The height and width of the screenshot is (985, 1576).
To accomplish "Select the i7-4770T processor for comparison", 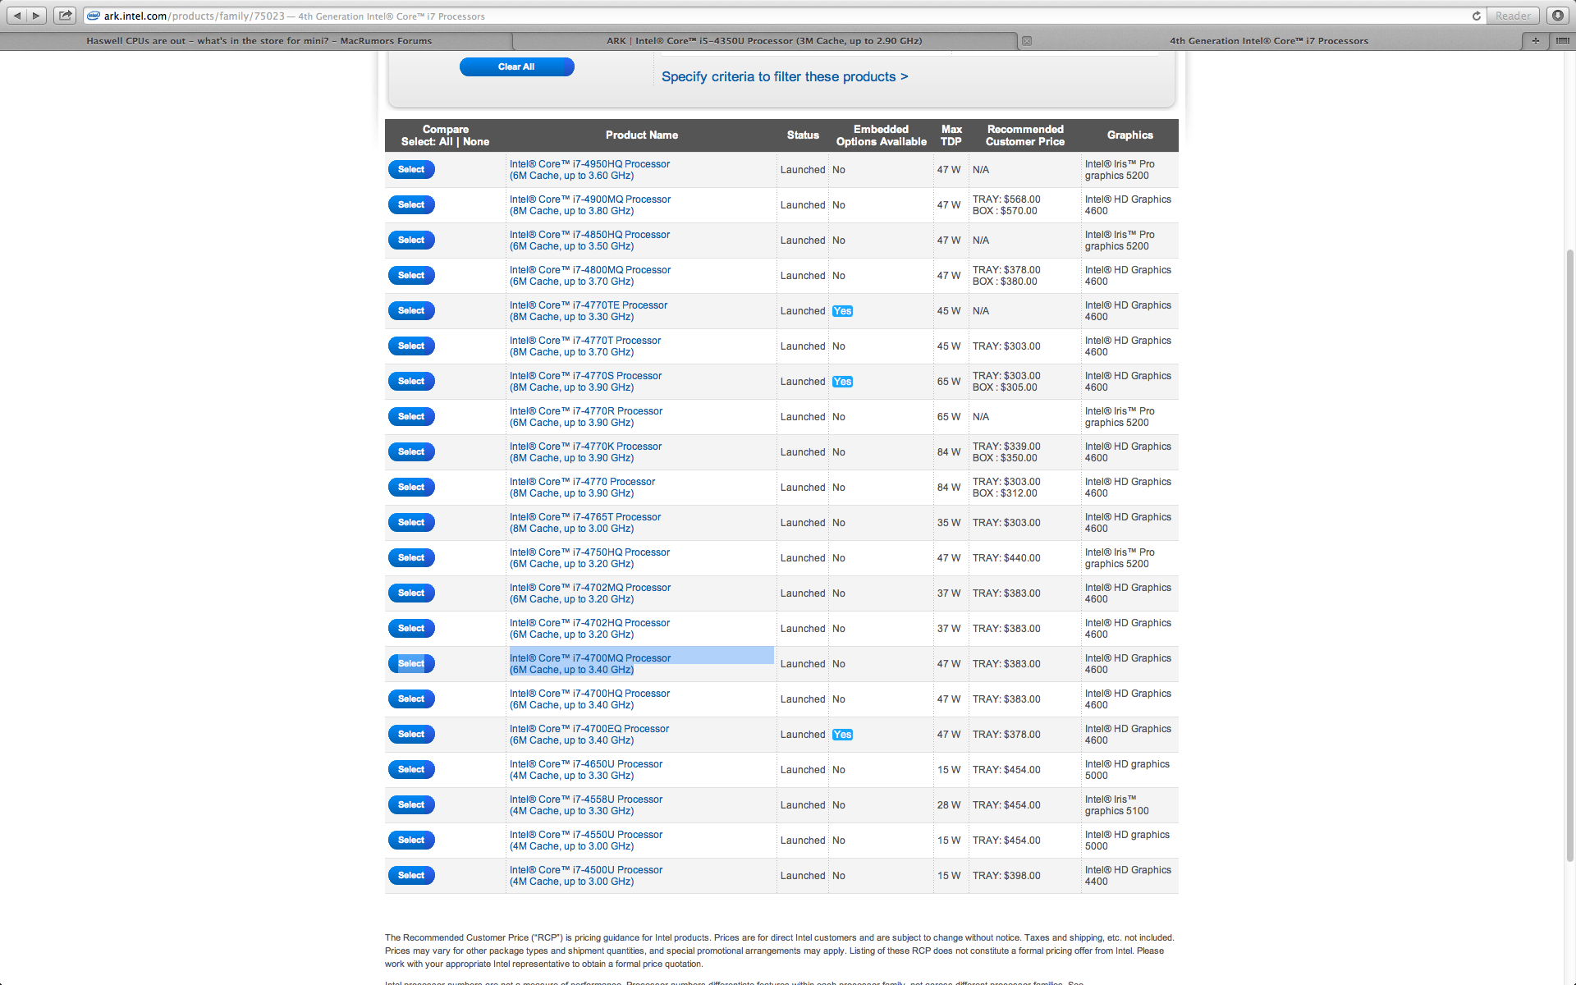I will (x=411, y=346).
